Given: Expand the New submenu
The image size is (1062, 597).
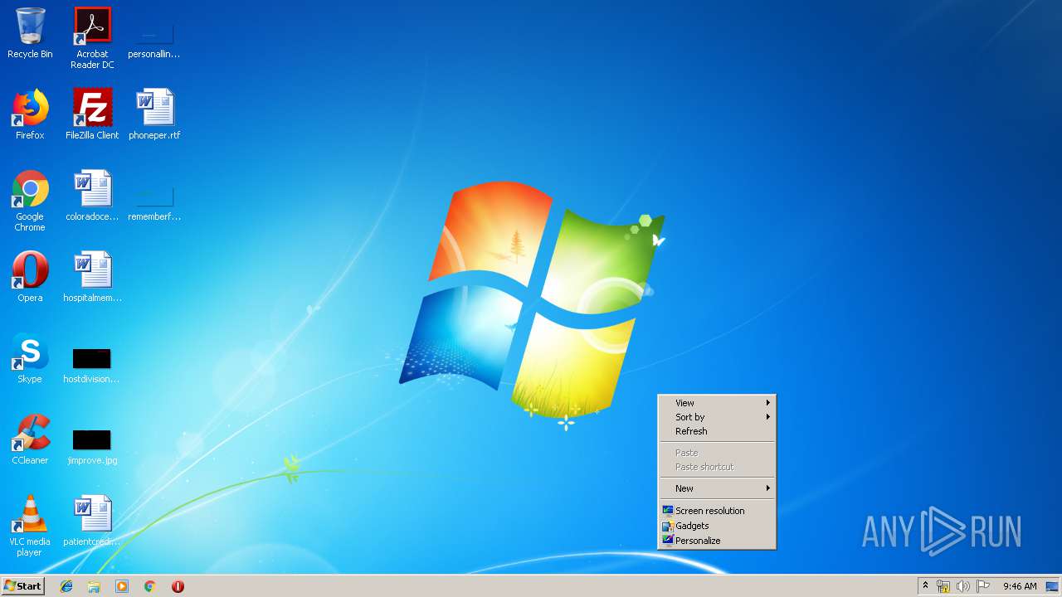Looking at the screenshot, I should [717, 488].
